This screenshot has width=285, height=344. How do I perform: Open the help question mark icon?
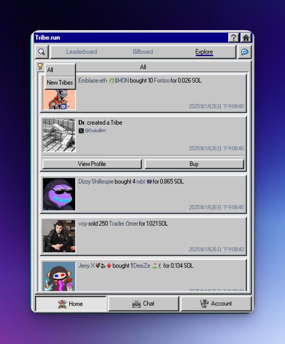click(233, 38)
